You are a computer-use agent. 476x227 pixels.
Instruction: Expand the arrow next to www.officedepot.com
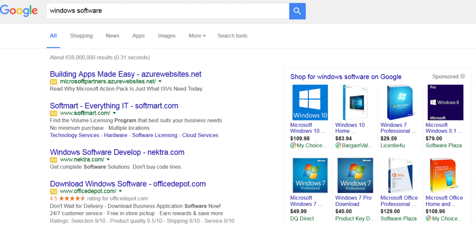[120, 191]
